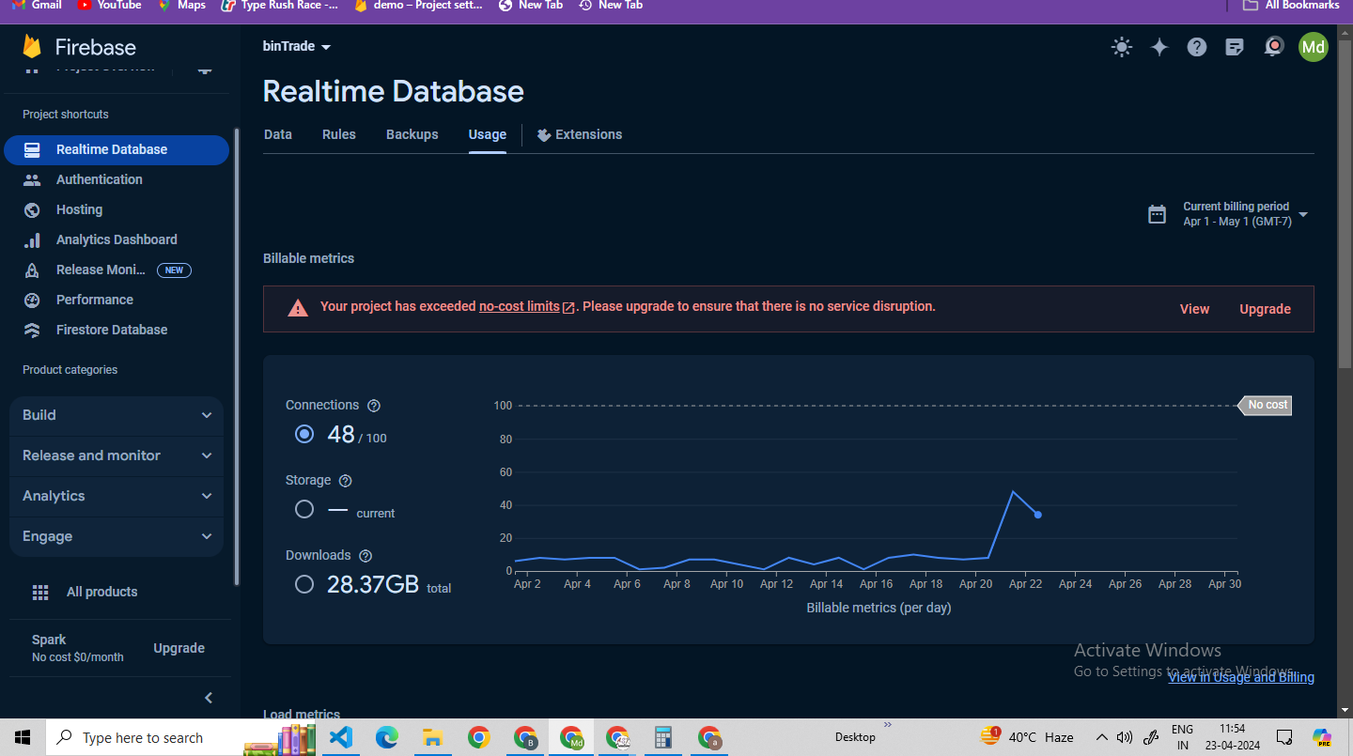1353x756 pixels.
Task: Open the Md account avatar
Action: coord(1314,47)
